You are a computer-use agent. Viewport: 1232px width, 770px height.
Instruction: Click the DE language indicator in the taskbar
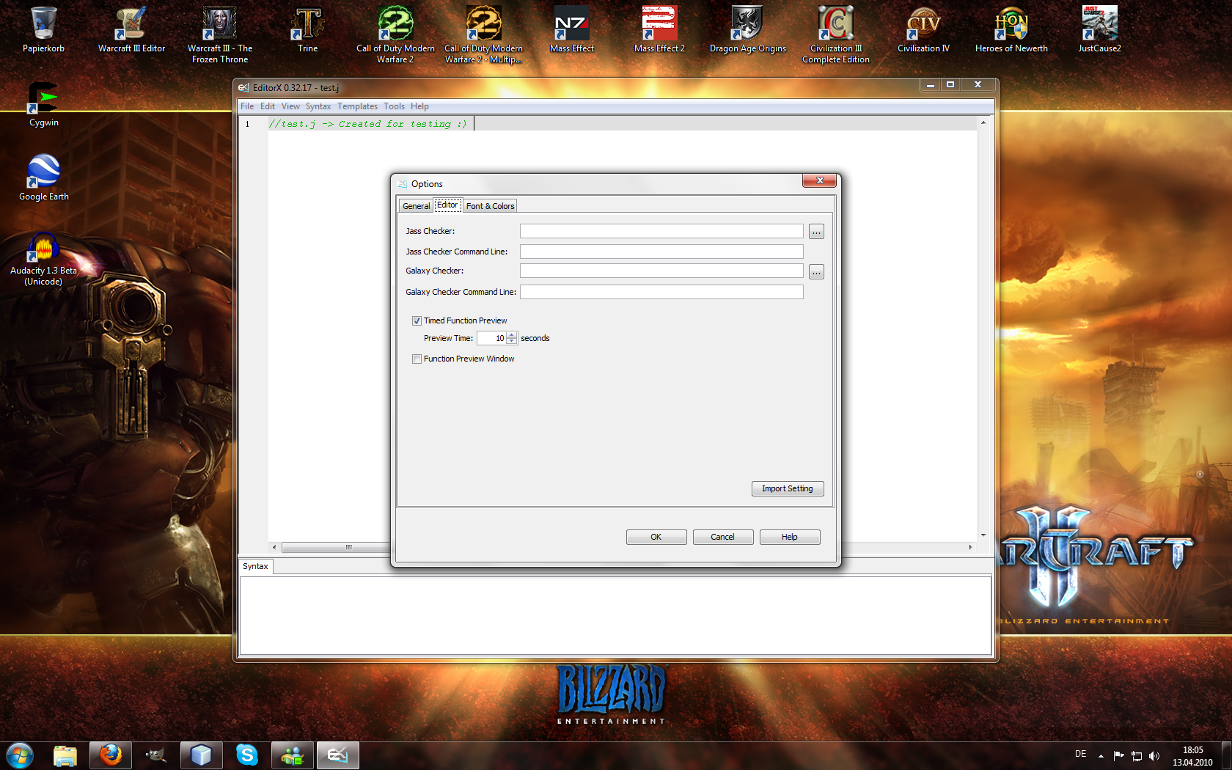(1080, 754)
